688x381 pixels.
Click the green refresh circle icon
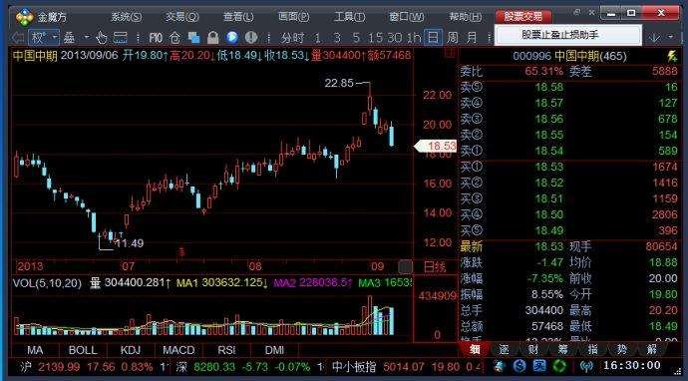click(x=560, y=365)
